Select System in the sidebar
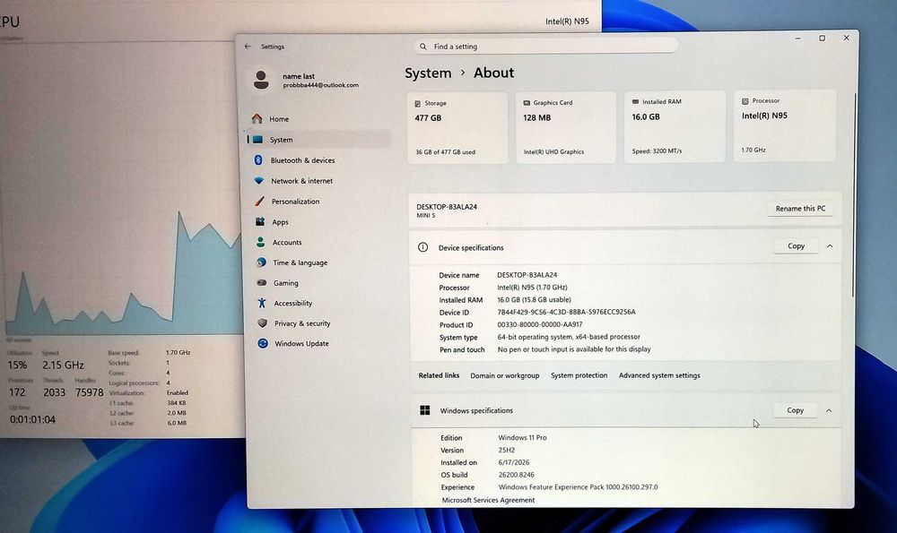Image resolution: width=897 pixels, height=533 pixels. coord(318,140)
